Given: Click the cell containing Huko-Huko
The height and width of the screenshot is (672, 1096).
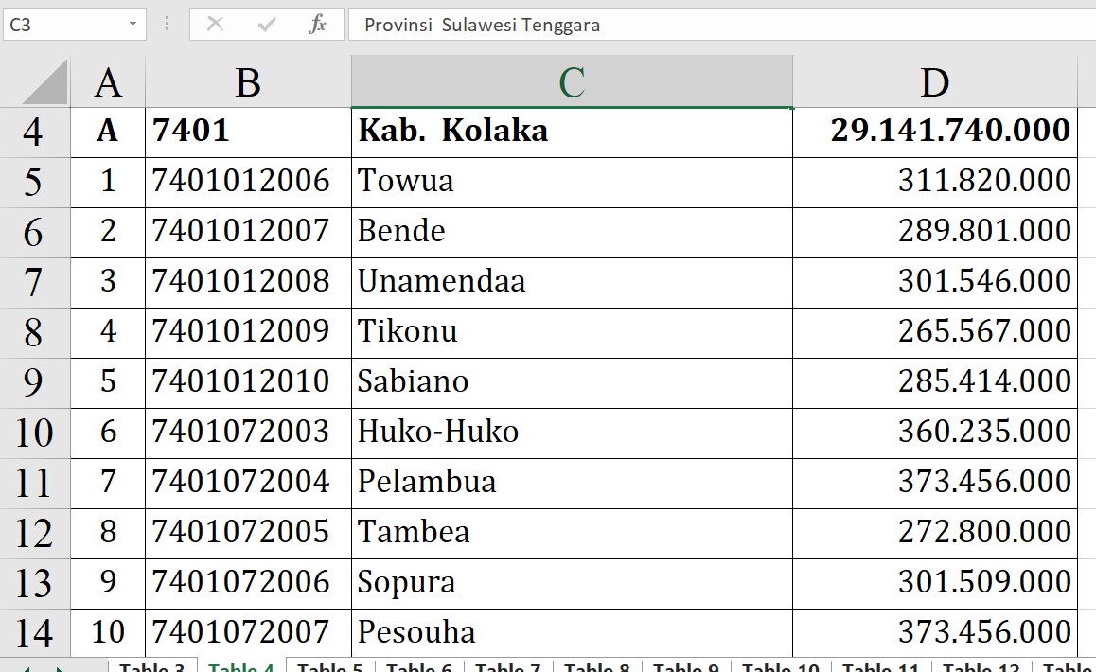Looking at the screenshot, I should (571, 432).
